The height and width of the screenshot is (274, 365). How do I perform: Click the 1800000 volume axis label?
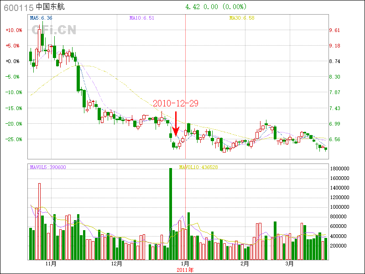340,169
